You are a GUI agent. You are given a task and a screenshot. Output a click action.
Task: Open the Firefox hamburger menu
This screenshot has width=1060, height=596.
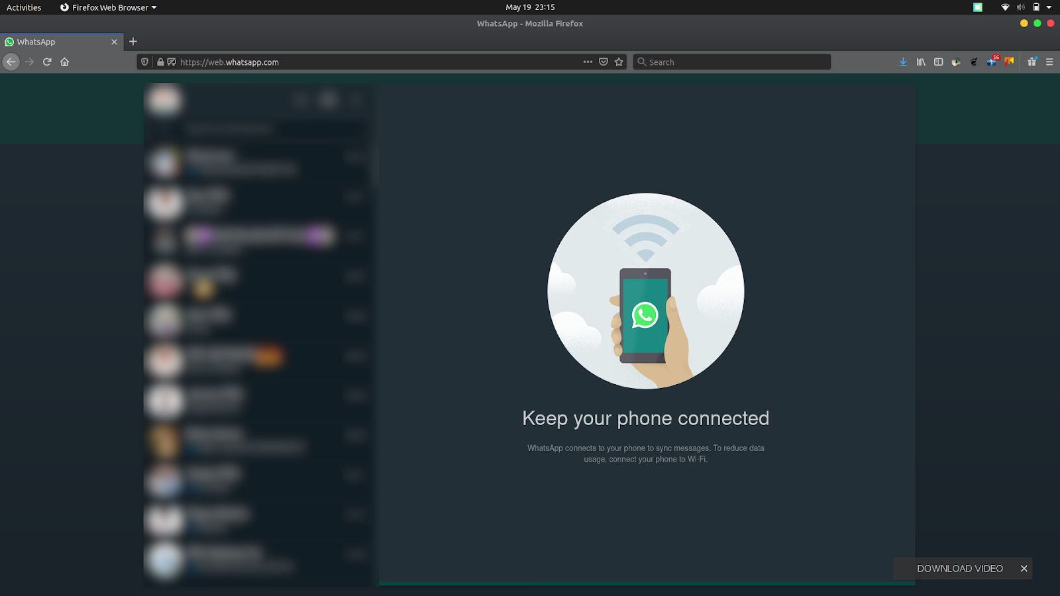pyautogui.click(x=1049, y=62)
